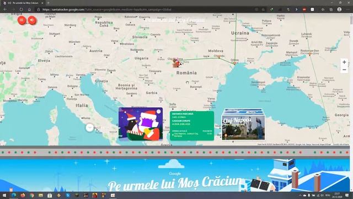353x199 pixels.
Task: Show hidden system tray icons
Action: pyautogui.click(x=300, y=195)
